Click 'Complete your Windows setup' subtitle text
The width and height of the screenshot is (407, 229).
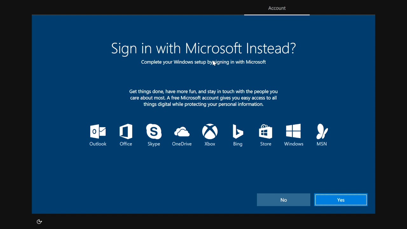(203, 62)
